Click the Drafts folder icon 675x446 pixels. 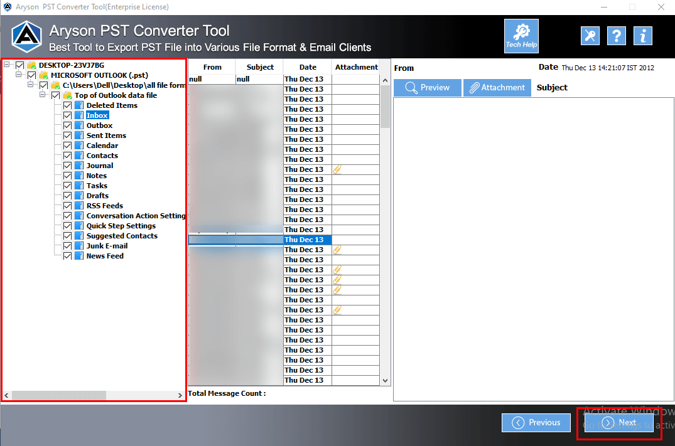pyautogui.click(x=79, y=196)
